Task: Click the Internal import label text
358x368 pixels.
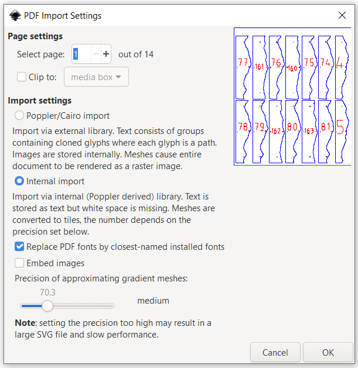Action: [x=55, y=181]
